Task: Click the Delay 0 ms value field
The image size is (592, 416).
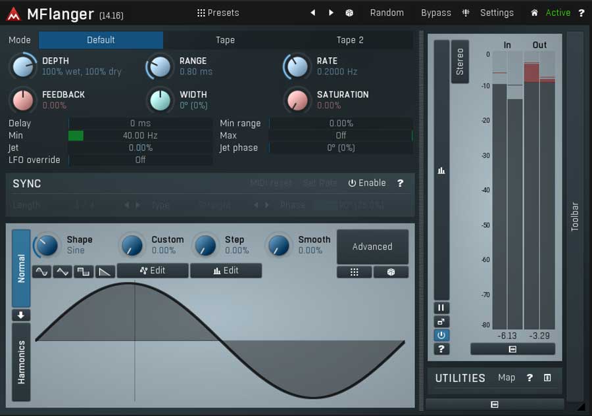Action: coord(140,124)
